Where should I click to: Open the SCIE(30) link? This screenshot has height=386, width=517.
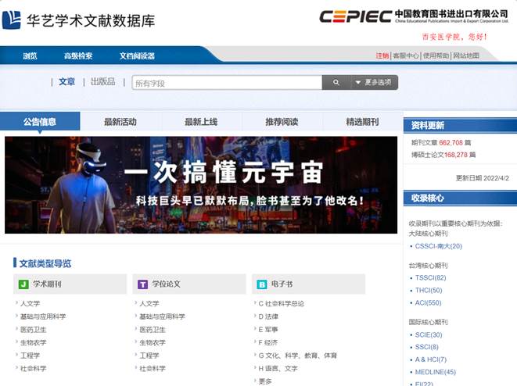coord(429,334)
